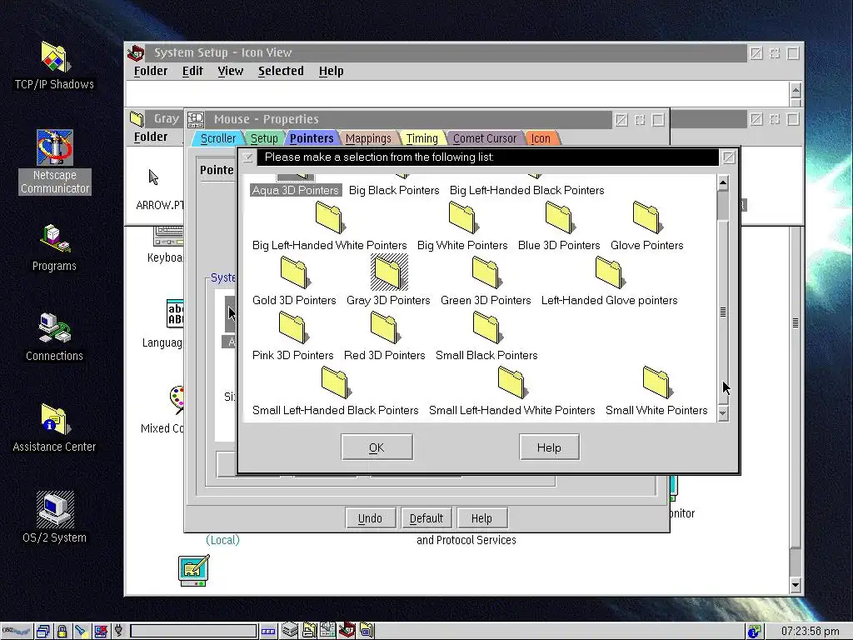The width and height of the screenshot is (853, 640).
Task: Click the information icon beside the clock
Action: [x=754, y=632]
